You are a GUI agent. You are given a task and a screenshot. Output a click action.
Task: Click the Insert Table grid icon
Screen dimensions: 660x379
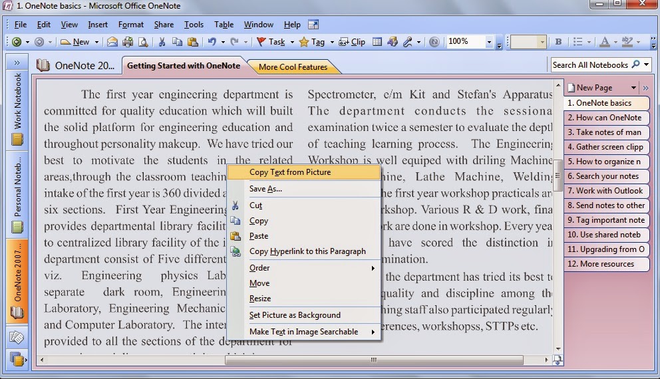tap(377, 42)
